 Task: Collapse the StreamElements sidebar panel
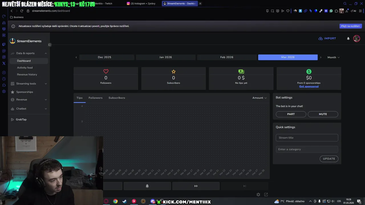50,45
